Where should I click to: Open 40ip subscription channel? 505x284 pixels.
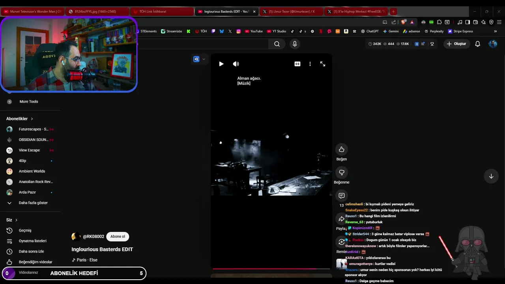[x=30, y=161]
